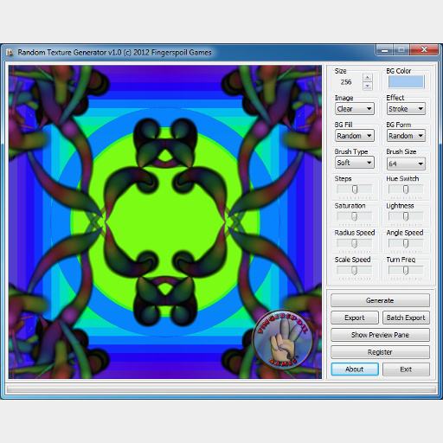Expand the BG Fill dropdown
The width and height of the screenshot is (443, 443).
[355, 136]
